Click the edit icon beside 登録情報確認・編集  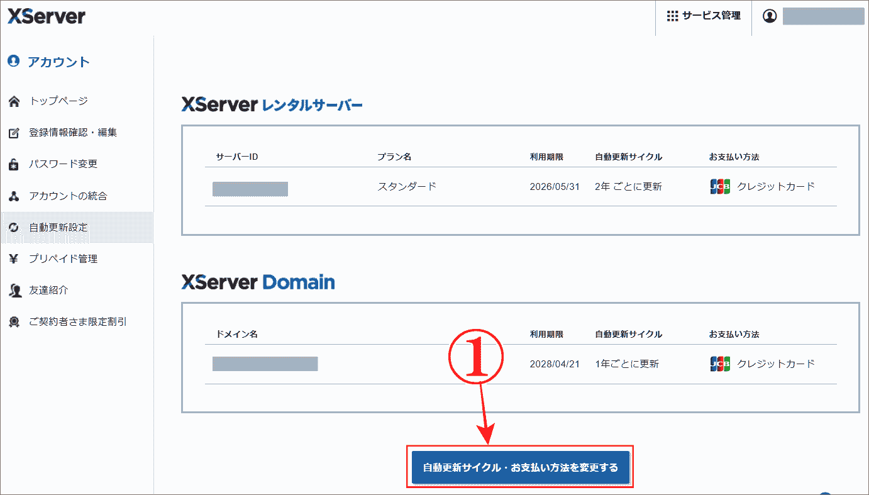pyautogui.click(x=14, y=131)
